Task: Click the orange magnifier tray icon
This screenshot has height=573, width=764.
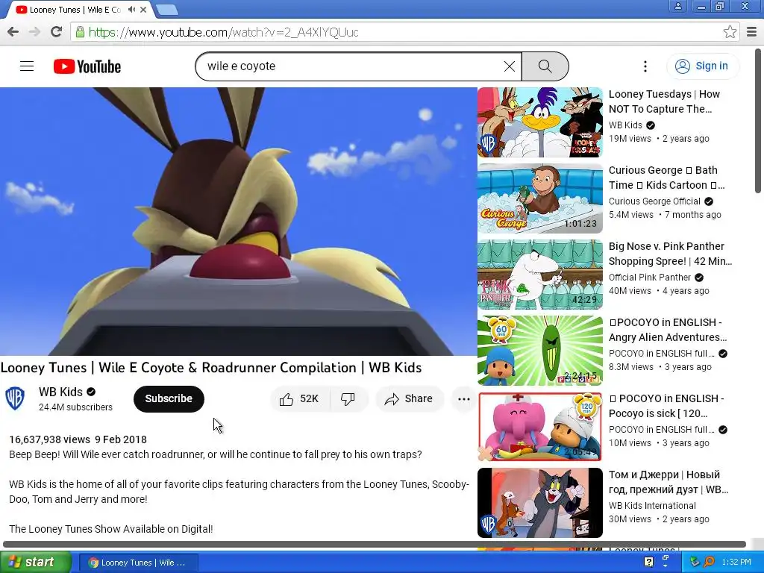Action: [x=709, y=562]
